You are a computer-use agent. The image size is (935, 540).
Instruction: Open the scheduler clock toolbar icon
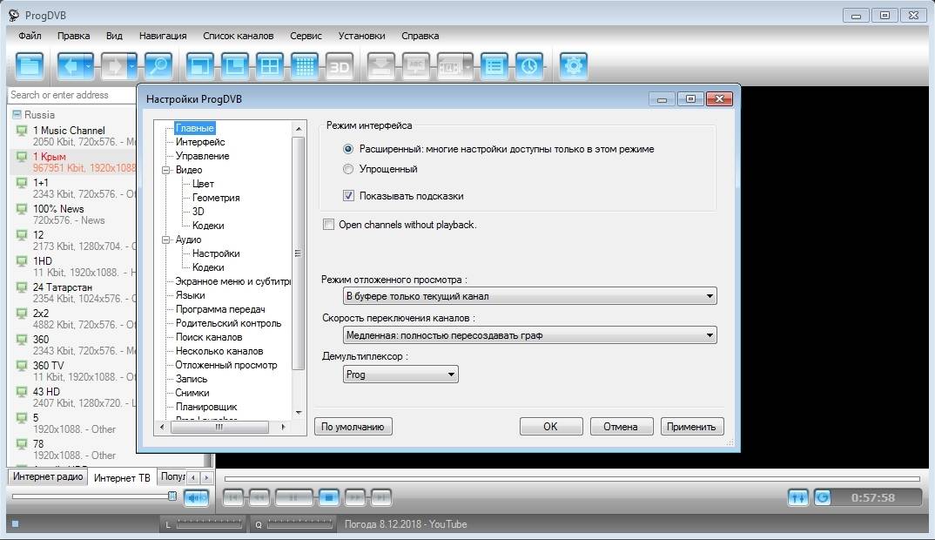tap(529, 66)
